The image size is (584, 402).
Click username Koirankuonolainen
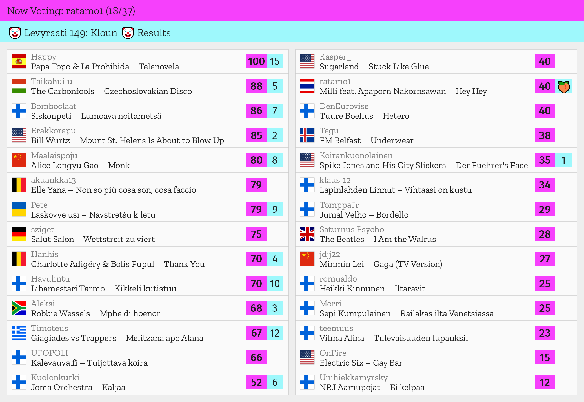[356, 155]
